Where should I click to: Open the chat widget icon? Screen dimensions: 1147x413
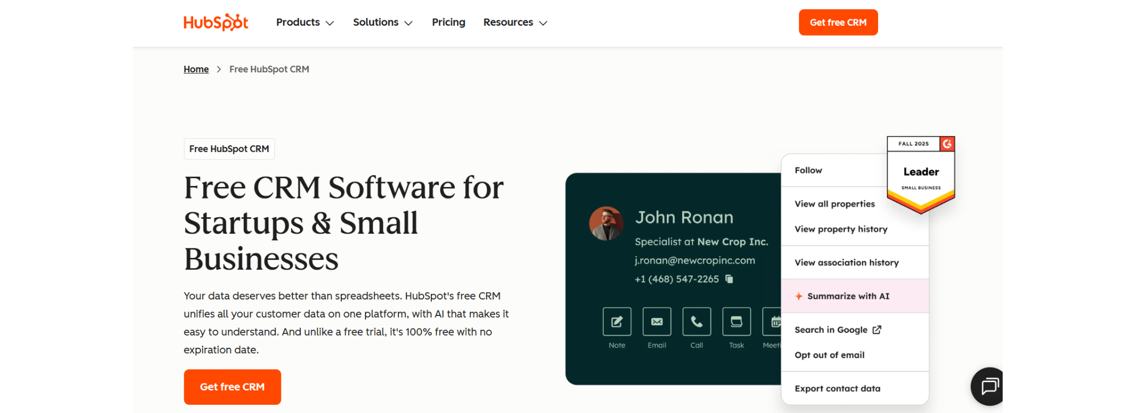(x=988, y=386)
